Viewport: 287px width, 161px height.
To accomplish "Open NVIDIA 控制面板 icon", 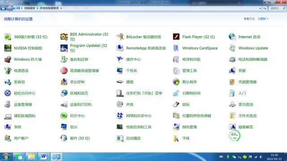I will 8,48.
